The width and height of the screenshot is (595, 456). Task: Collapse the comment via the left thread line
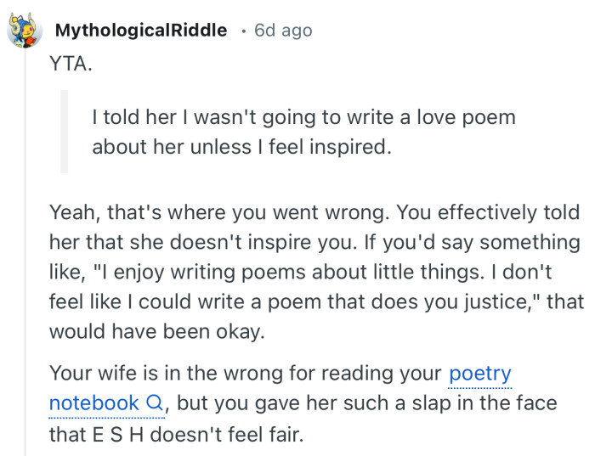click(25, 255)
